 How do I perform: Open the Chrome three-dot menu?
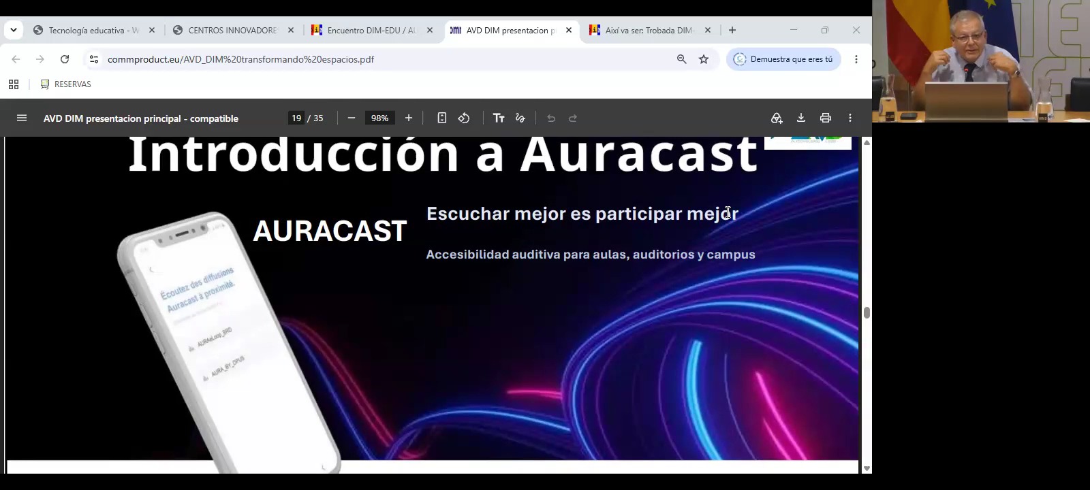856,59
